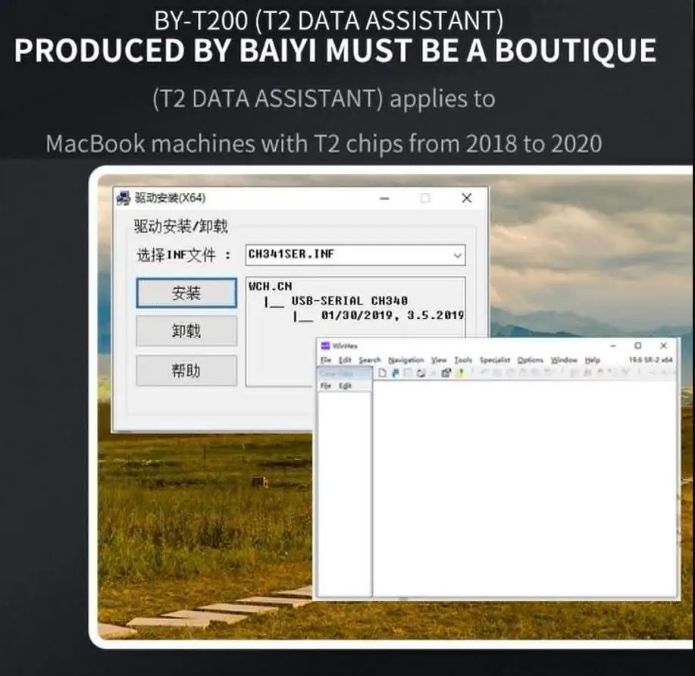
Task: Open the INF file dropdown CH341SER.INF
Action: pyautogui.click(x=355, y=255)
